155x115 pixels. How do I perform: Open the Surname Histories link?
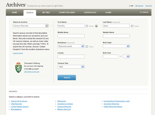tap(111, 104)
